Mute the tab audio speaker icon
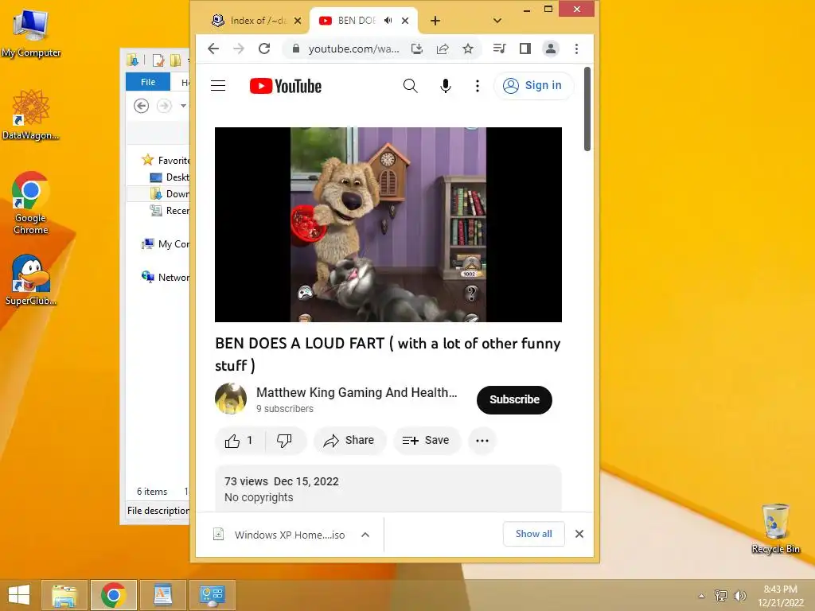Screen dimensions: 815x611 pyautogui.click(x=388, y=21)
